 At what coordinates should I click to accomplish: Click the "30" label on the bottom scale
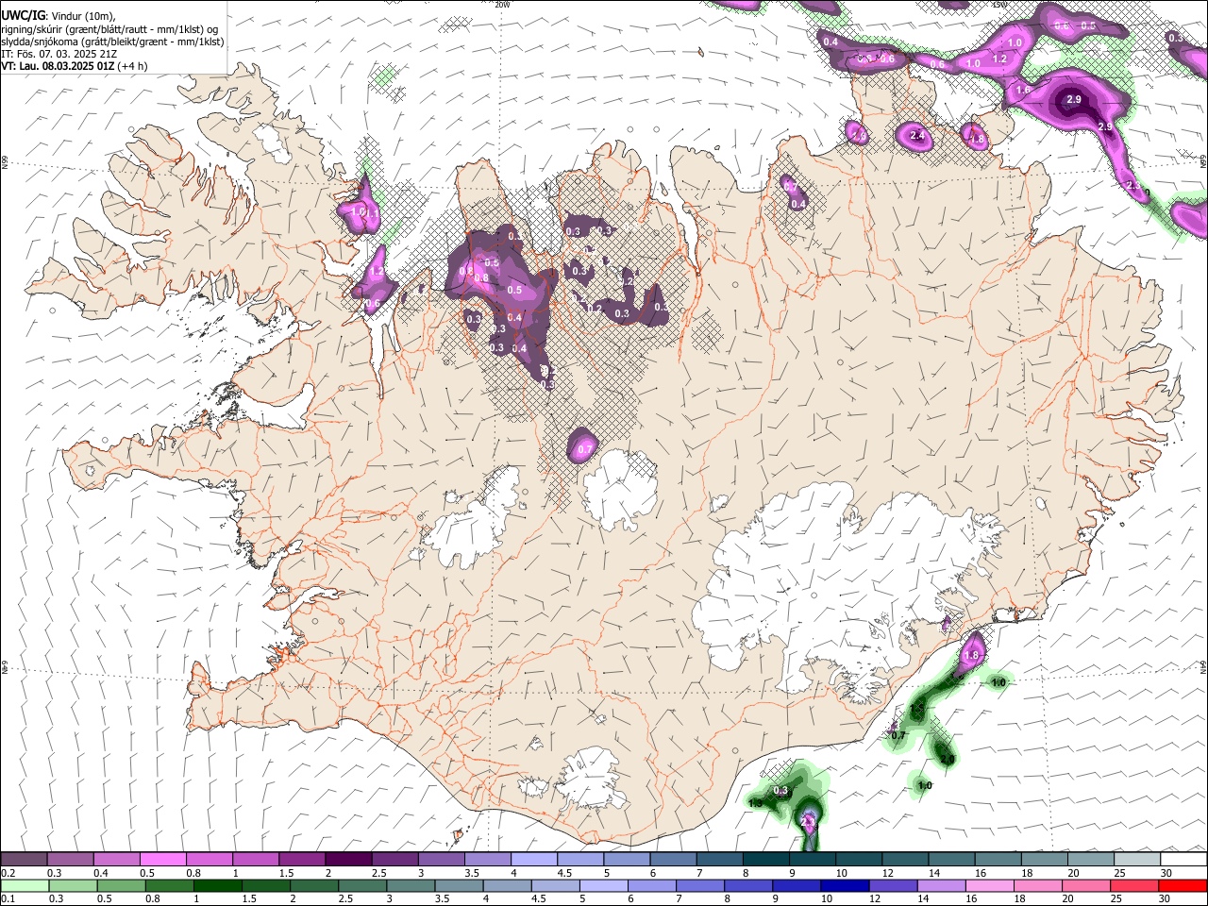pos(1165,898)
